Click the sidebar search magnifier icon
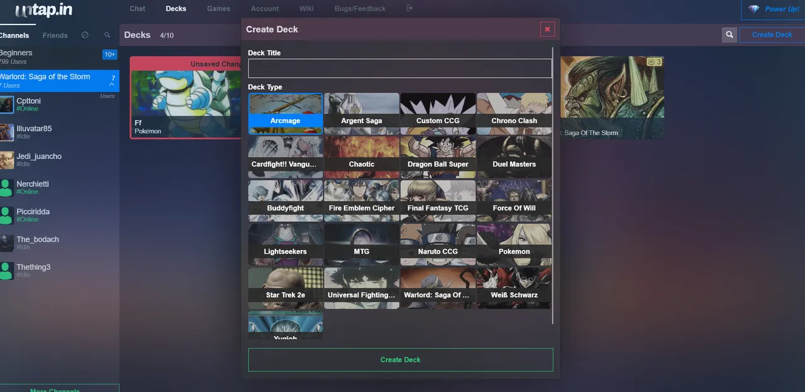Viewport: 805px width, 392px height. [x=108, y=35]
